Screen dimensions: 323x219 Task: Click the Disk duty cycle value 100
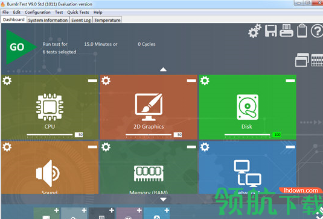(277, 135)
